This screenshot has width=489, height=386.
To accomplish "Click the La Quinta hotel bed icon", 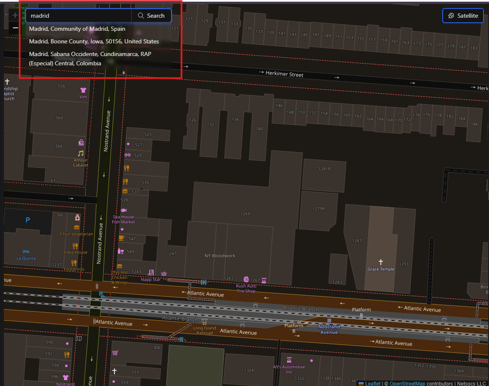I will pos(26,252).
